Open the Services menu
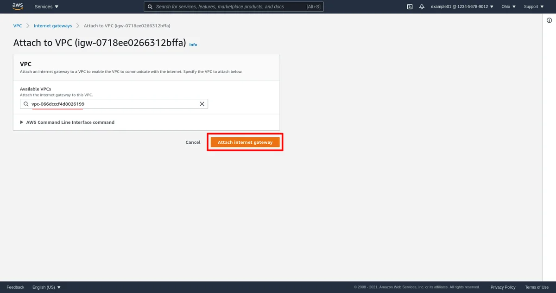 (46, 6)
